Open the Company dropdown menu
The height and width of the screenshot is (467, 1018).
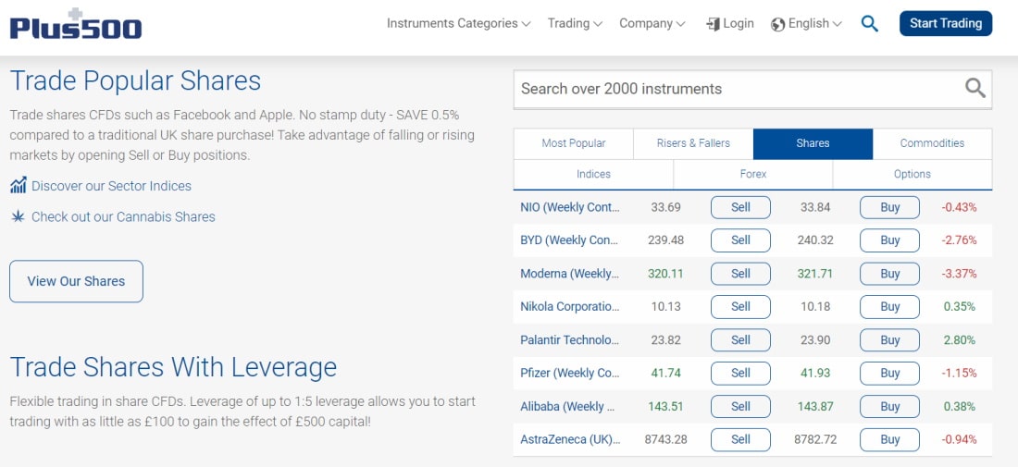(x=652, y=23)
